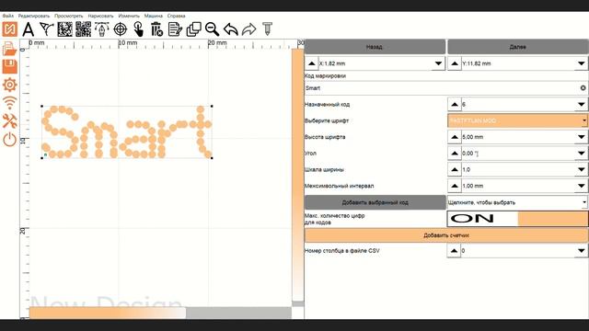Open the Щелкните, чтобы выбрать dropdown
589x331 pixels.
(x=517, y=202)
